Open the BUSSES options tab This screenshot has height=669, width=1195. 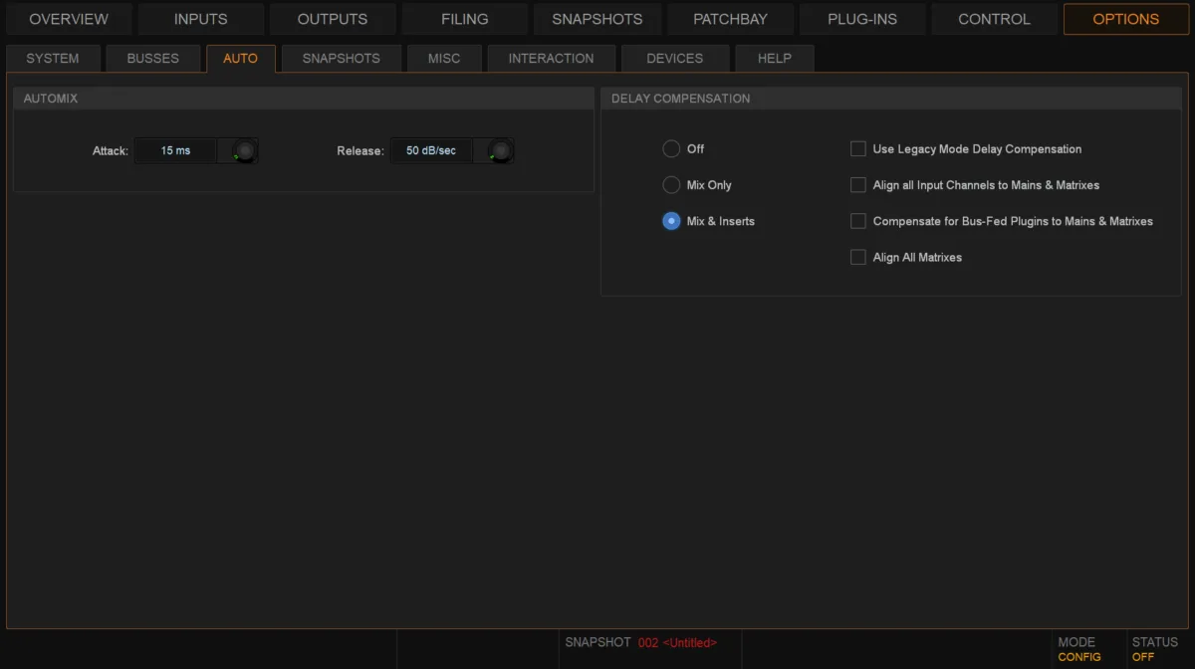pos(153,59)
